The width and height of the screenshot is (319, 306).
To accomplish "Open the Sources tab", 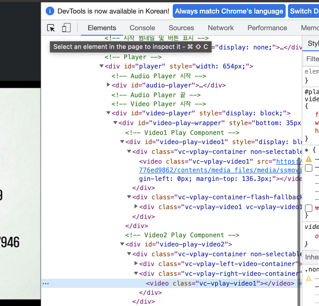I will 181,28.
